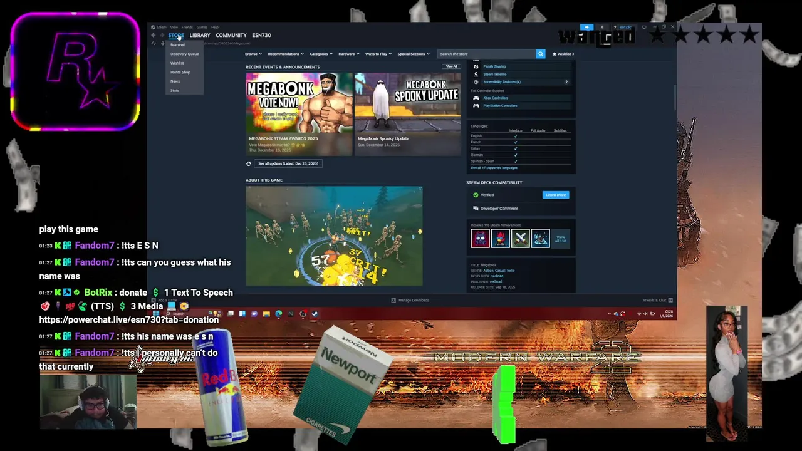Open the Steam icon on the taskbar
The image size is (802, 451).
pos(315,314)
